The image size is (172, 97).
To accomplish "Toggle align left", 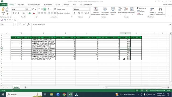I will click(39, 13).
